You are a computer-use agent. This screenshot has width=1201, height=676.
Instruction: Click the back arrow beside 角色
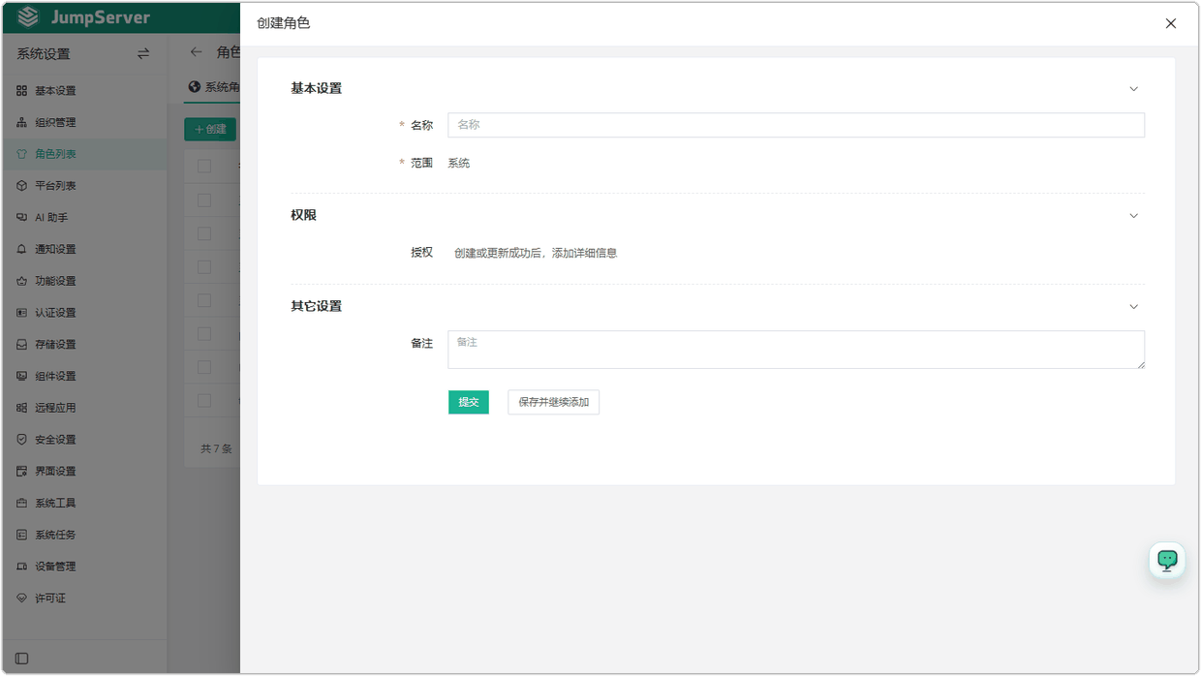click(x=197, y=52)
